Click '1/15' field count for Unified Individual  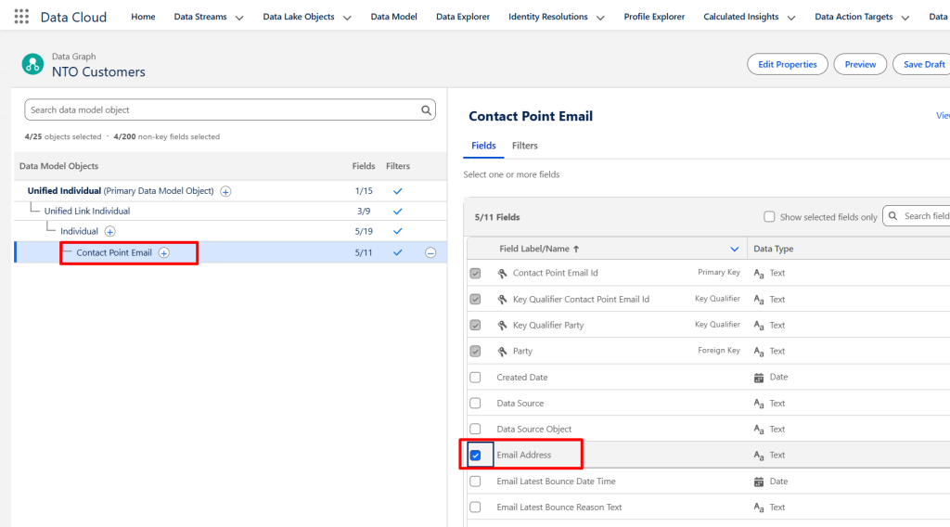coord(364,191)
